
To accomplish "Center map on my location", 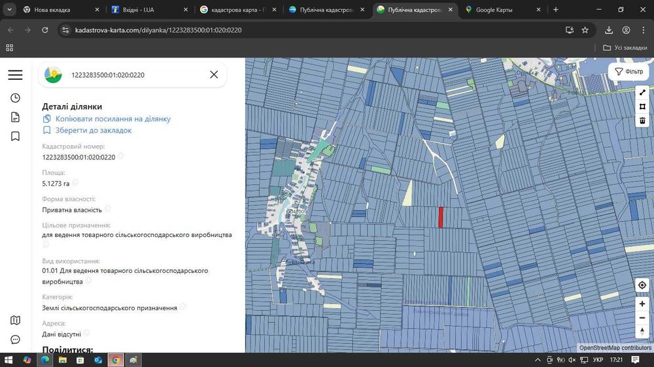I will 642,285.
